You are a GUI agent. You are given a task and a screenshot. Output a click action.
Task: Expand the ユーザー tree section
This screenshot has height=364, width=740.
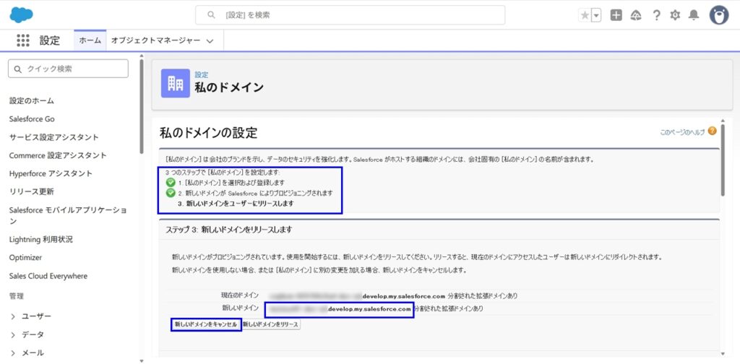point(14,316)
